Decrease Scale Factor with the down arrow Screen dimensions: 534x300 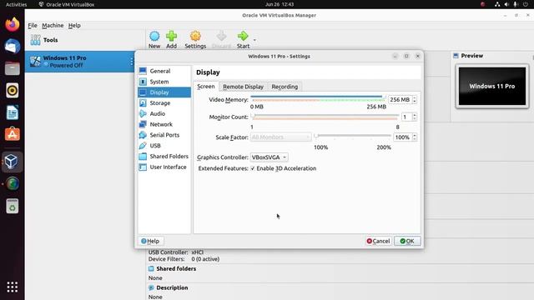click(415, 139)
